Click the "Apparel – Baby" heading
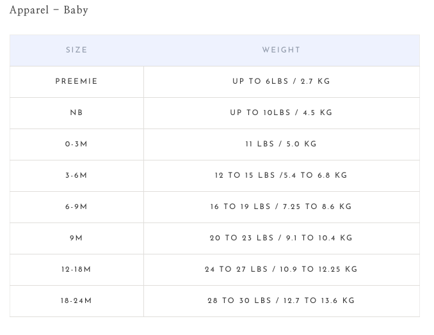The image size is (434, 335). (49, 10)
